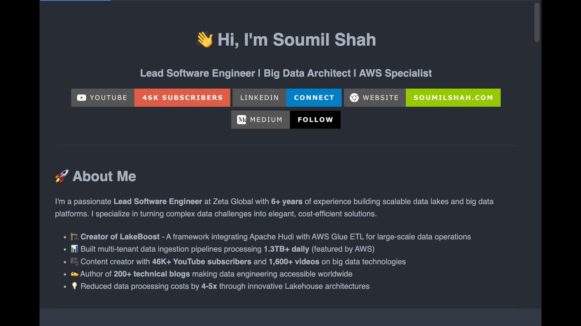Click the 'Creator of LakeBoost' bold text

tap(120, 237)
